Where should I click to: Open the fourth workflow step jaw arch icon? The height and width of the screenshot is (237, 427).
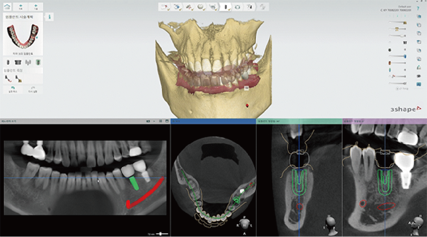tap(201, 7)
